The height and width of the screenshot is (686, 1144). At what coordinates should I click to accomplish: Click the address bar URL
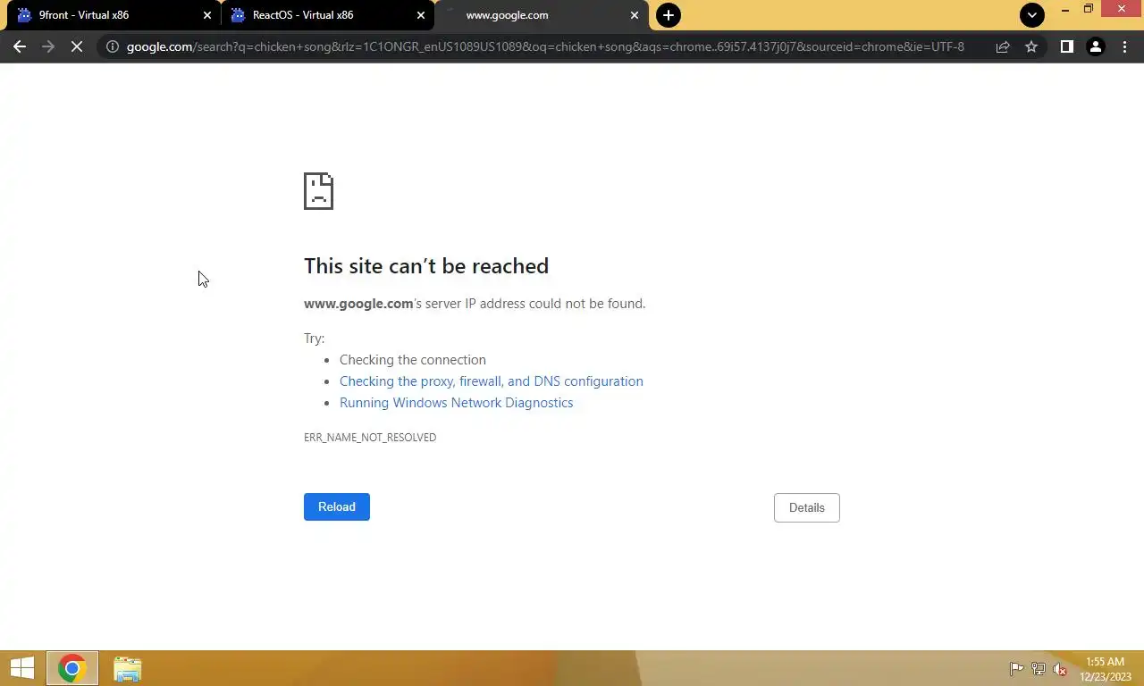pos(545,46)
